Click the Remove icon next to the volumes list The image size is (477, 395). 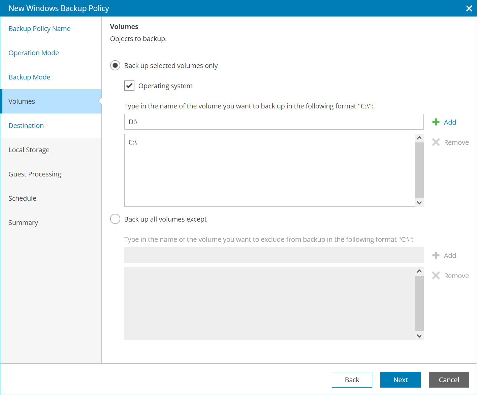click(x=436, y=142)
